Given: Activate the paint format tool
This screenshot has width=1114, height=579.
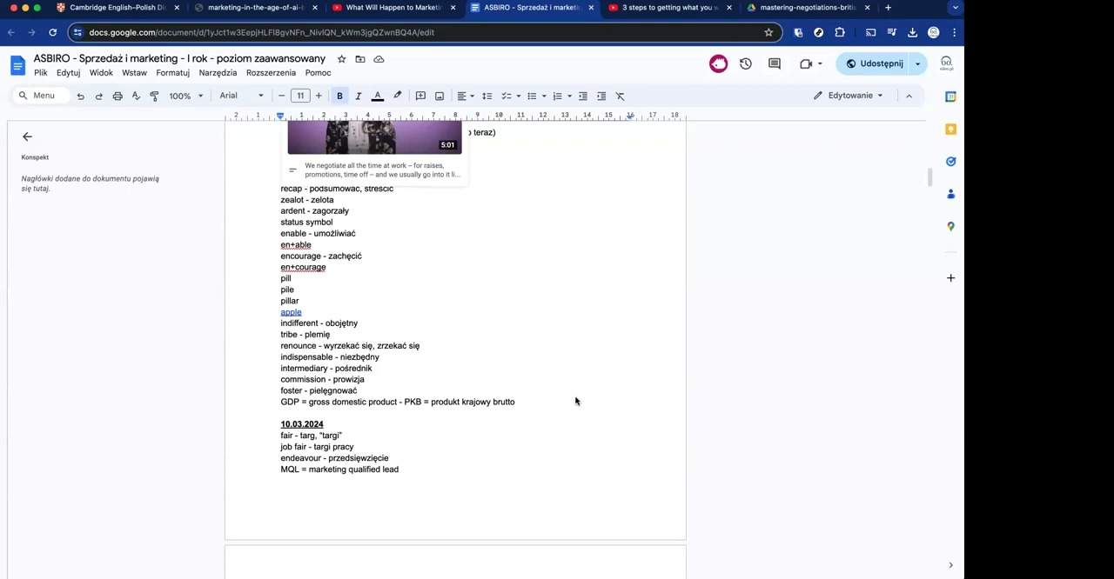Looking at the screenshot, I should click(154, 96).
